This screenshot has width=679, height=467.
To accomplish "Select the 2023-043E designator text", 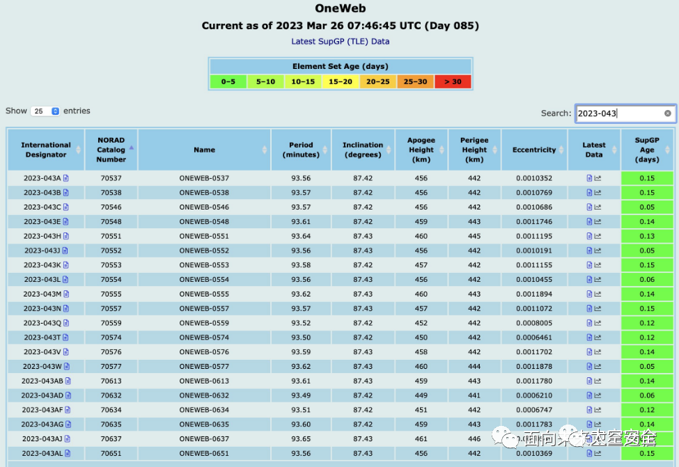I will coord(42,221).
